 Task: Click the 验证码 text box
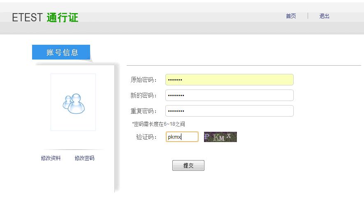coord(182,137)
